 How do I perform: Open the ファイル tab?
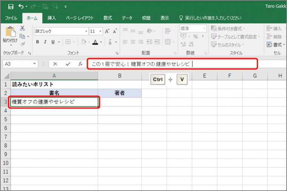[x=11, y=18]
